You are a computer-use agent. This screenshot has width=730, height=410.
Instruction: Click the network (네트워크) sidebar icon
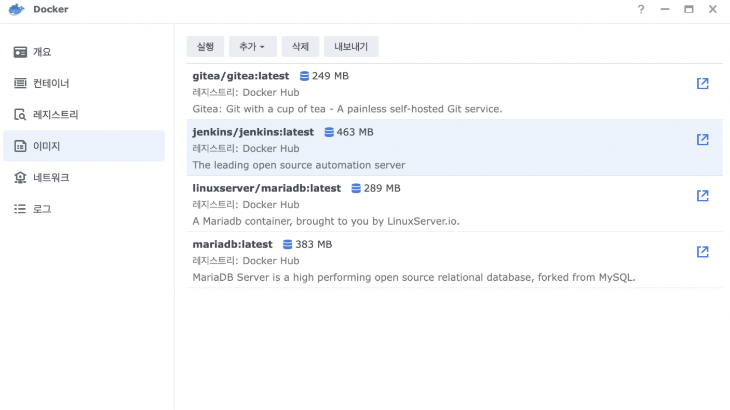(20, 177)
